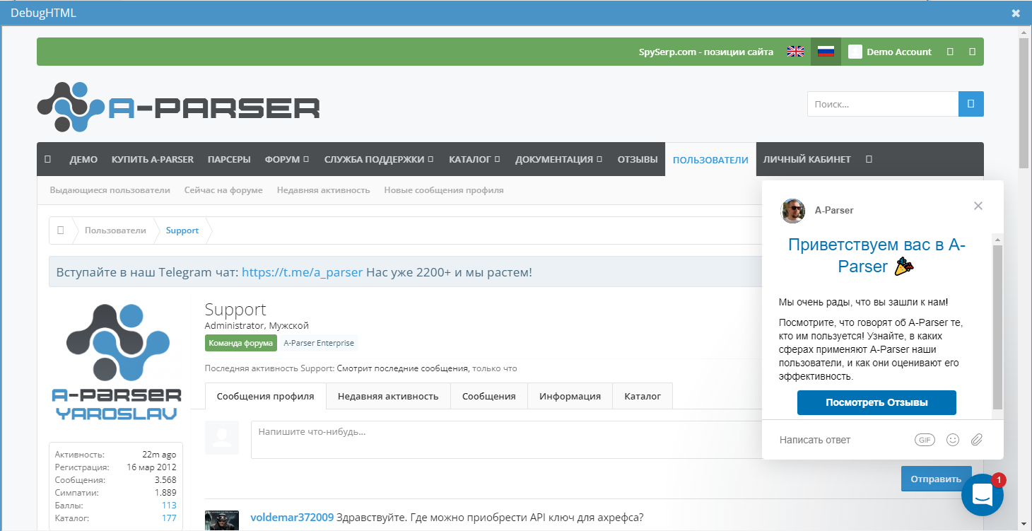Click the home breadcrumb icon
1032x531 pixels.
(61, 230)
